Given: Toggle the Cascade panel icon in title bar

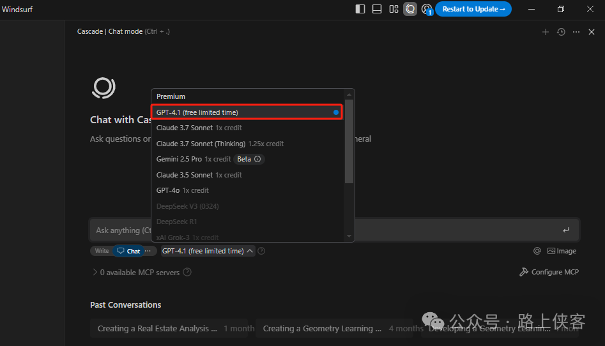Looking at the screenshot, I should [410, 9].
